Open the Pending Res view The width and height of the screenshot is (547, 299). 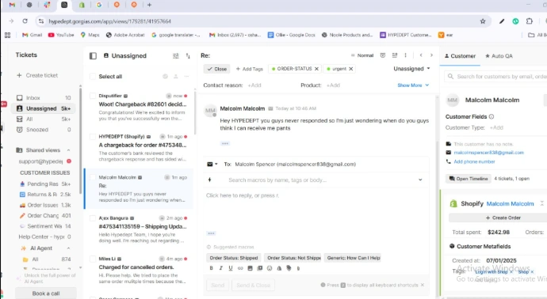[x=44, y=184]
